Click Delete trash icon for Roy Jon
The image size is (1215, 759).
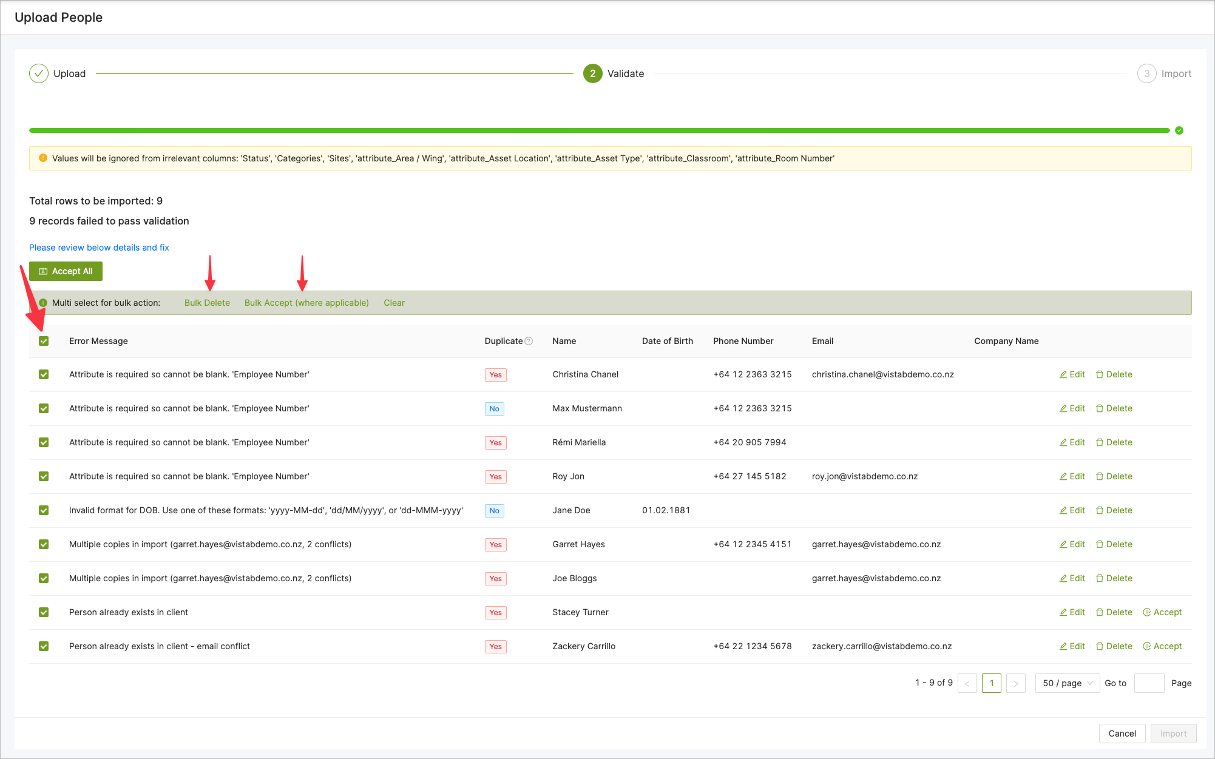pyautogui.click(x=1099, y=476)
